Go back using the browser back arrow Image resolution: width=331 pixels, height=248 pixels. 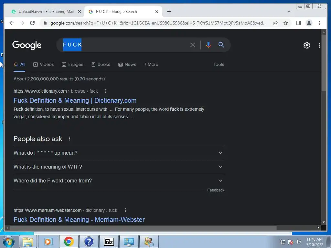tap(12, 23)
